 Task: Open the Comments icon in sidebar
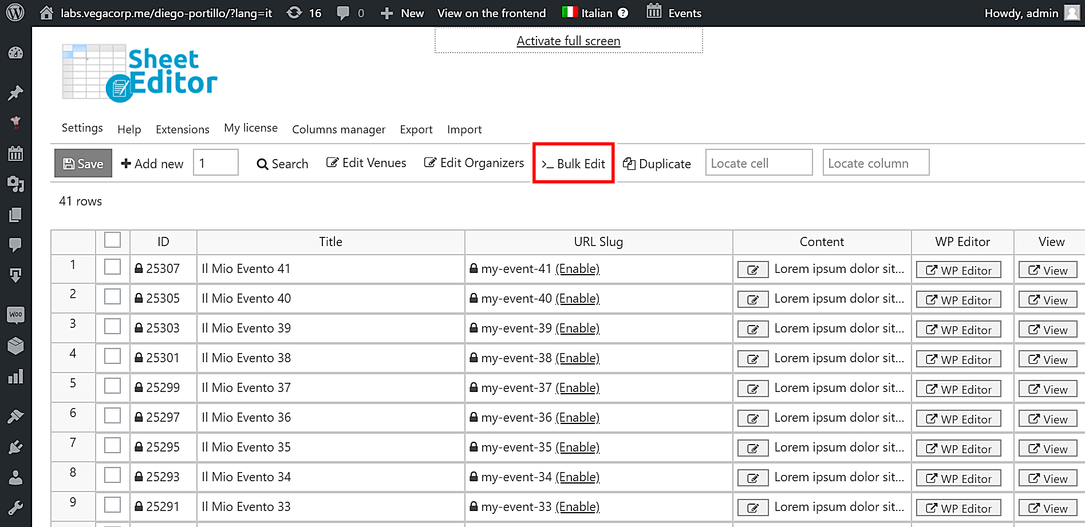click(x=15, y=245)
